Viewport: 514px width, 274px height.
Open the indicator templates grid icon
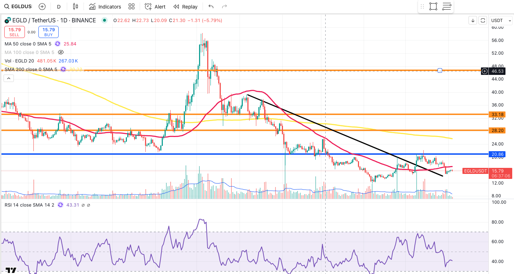tap(132, 6)
